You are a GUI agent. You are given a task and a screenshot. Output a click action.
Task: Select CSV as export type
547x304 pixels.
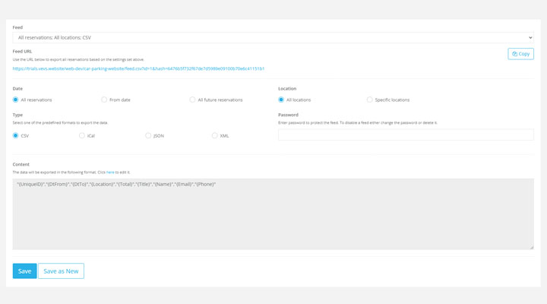15,135
